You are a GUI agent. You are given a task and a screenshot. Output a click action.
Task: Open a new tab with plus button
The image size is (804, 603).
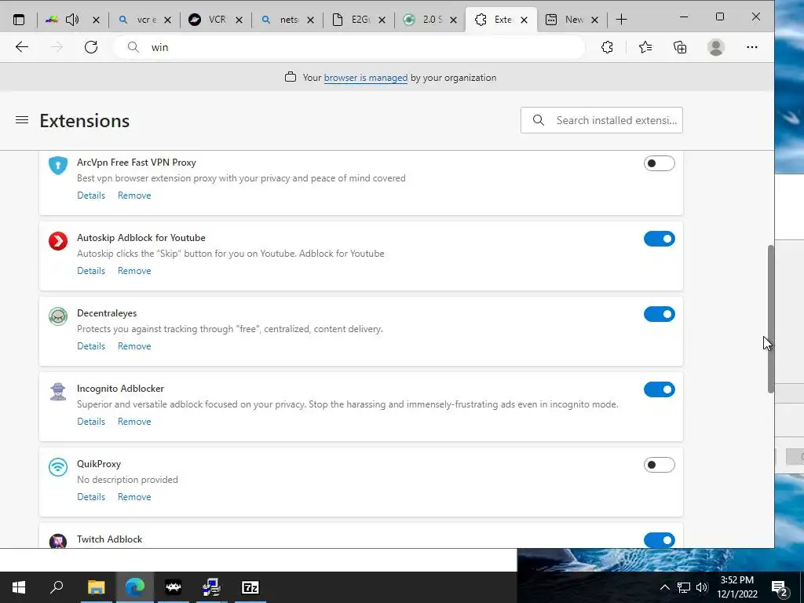coord(622,20)
